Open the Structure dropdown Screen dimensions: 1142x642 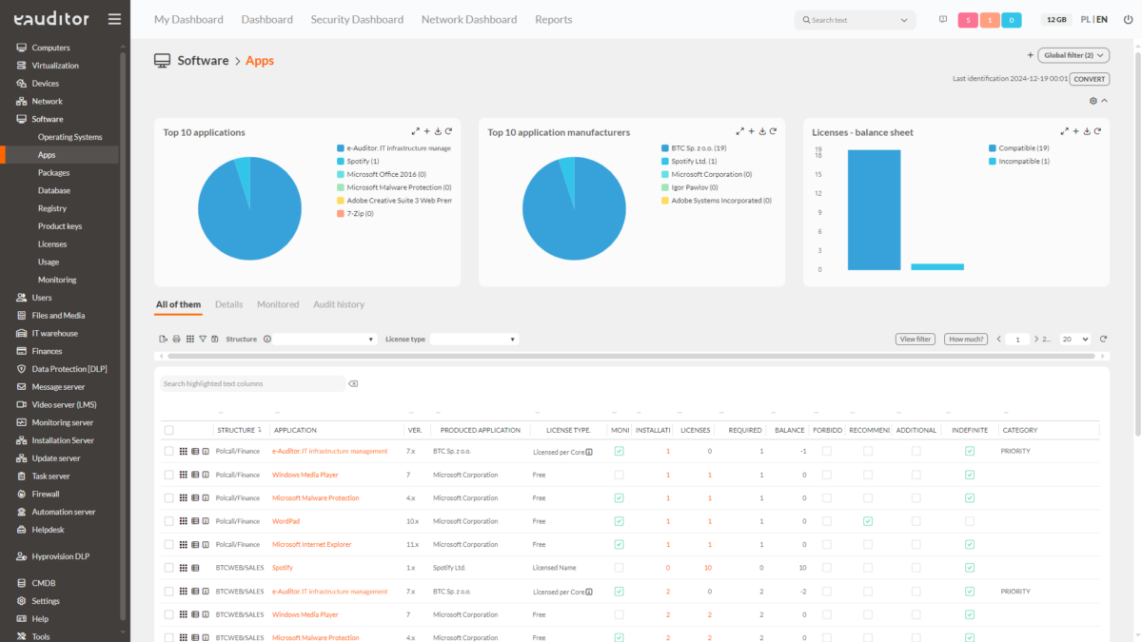[326, 339]
